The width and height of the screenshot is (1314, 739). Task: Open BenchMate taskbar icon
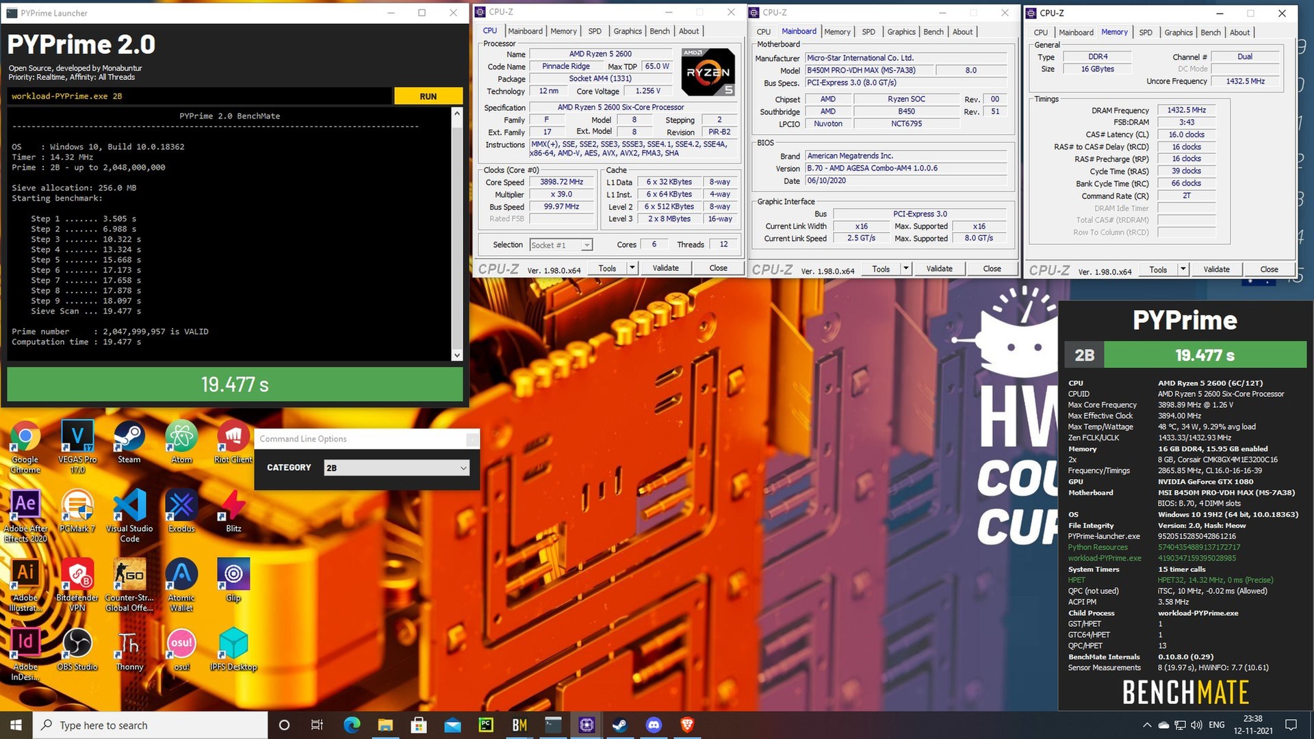coord(519,725)
